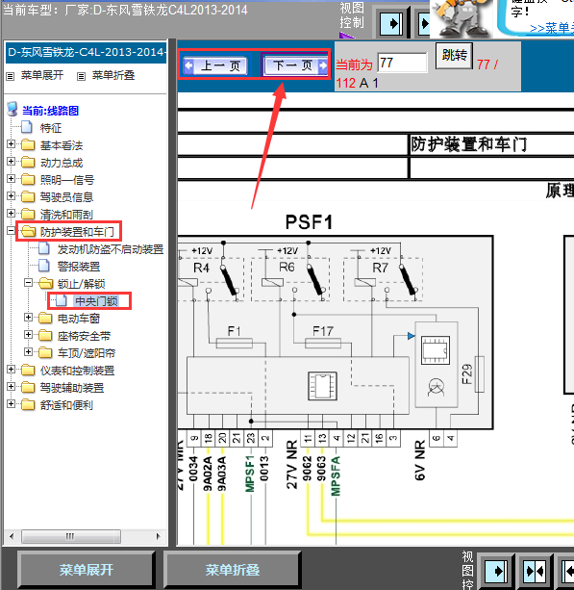Image resolution: width=574 pixels, height=590 pixels.
Task: Click the tree panel horizontal scrollbar thumb
Action: tap(71, 536)
